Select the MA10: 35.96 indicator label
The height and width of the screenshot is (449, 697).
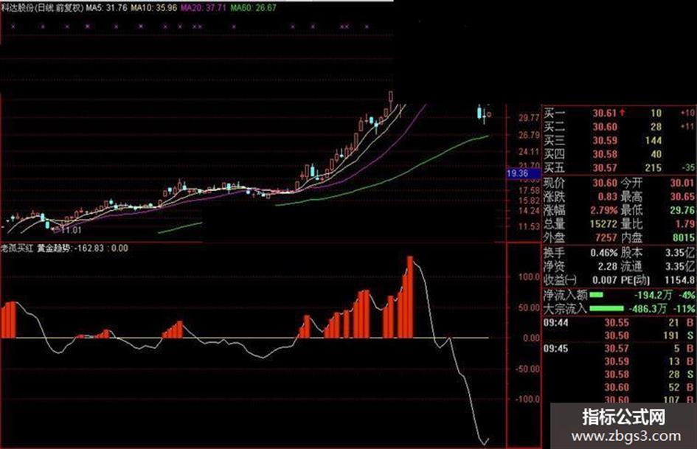tap(154, 7)
